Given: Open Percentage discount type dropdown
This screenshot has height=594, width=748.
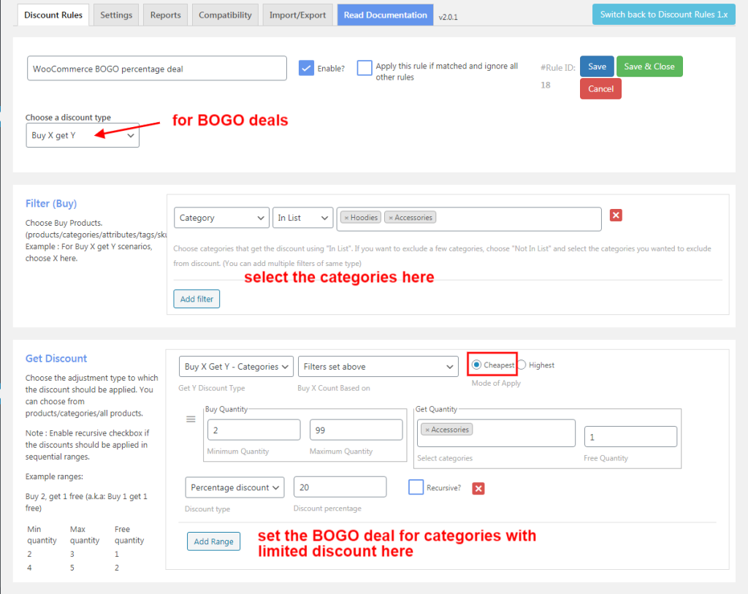Looking at the screenshot, I should point(234,487).
